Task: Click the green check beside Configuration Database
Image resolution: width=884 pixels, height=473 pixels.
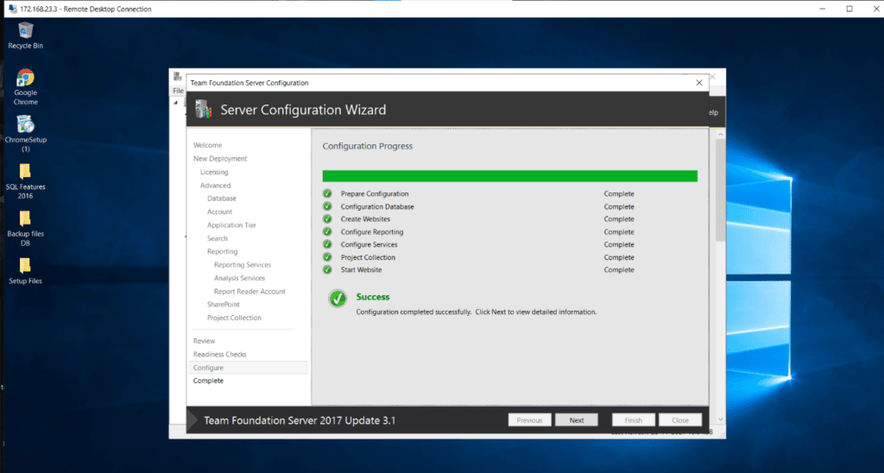Action: click(x=327, y=206)
